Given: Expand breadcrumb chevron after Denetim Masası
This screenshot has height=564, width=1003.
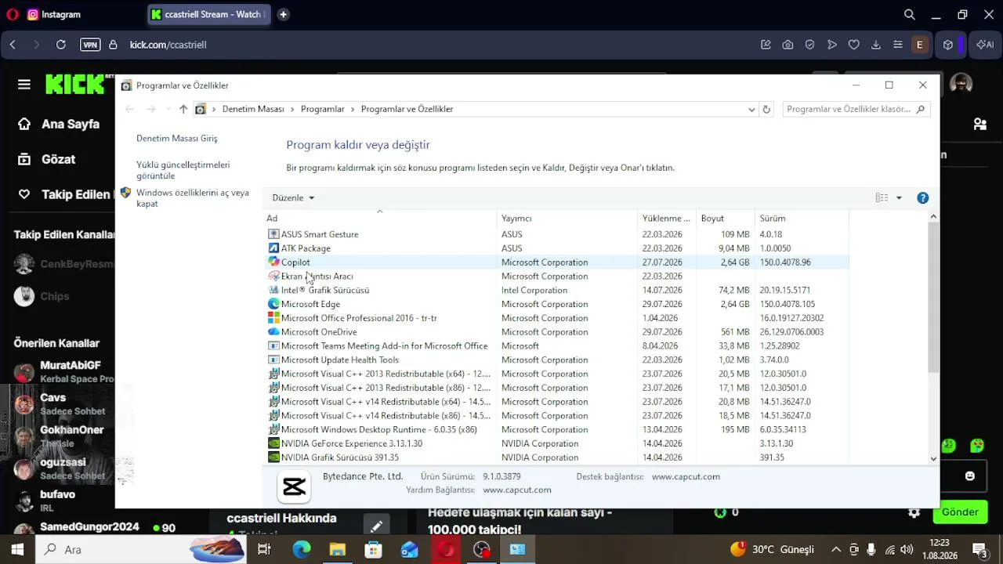Looking at the screenshot, I should tap(292, 110).
